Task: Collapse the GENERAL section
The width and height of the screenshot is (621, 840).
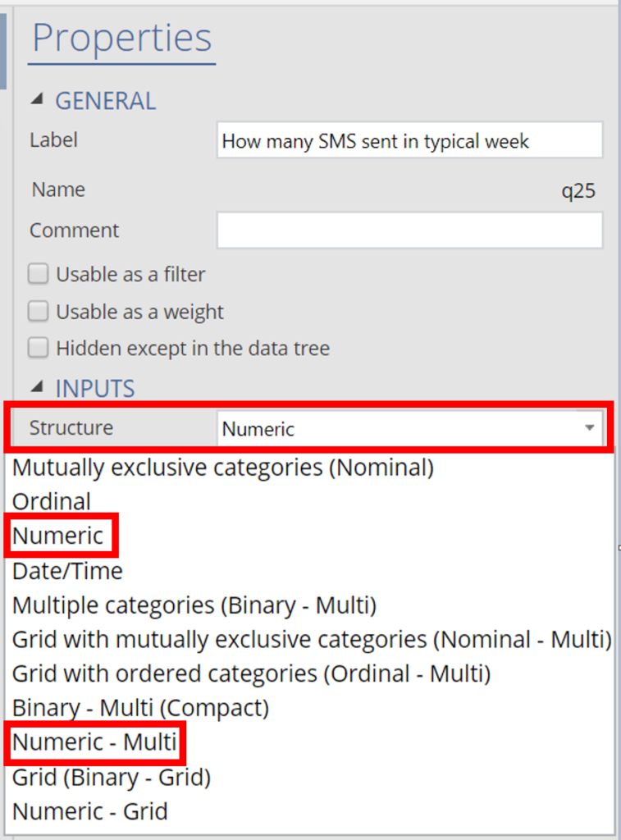Action: tap(39, 99)
